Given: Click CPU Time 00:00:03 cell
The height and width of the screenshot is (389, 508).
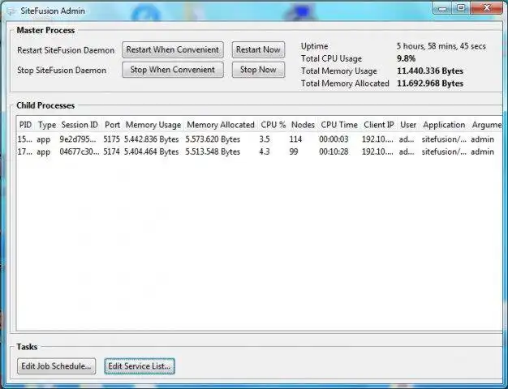Looking at the screenshot, I should (x=334, y=139).
